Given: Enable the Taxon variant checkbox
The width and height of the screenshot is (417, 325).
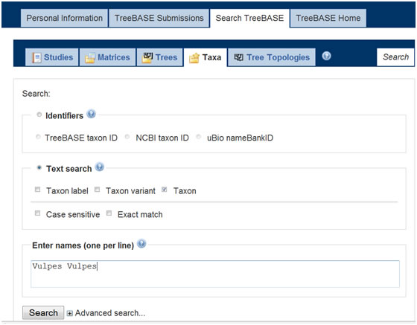Looking at the screenshot, I should 97,190.
